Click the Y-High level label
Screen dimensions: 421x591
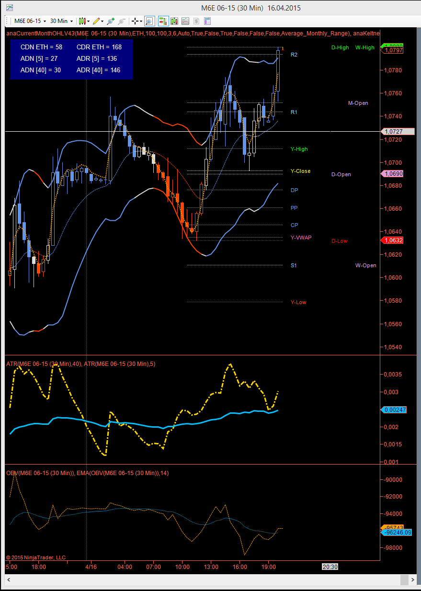(x=299, y=149)
